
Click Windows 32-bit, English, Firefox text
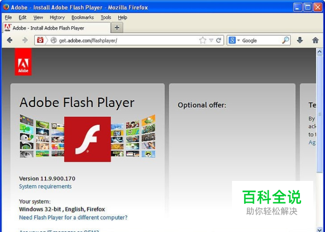pyautogui.click(x=62, y=209)
